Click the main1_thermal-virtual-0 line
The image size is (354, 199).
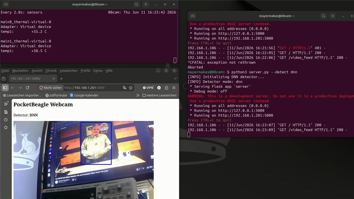tap(26, 41)
